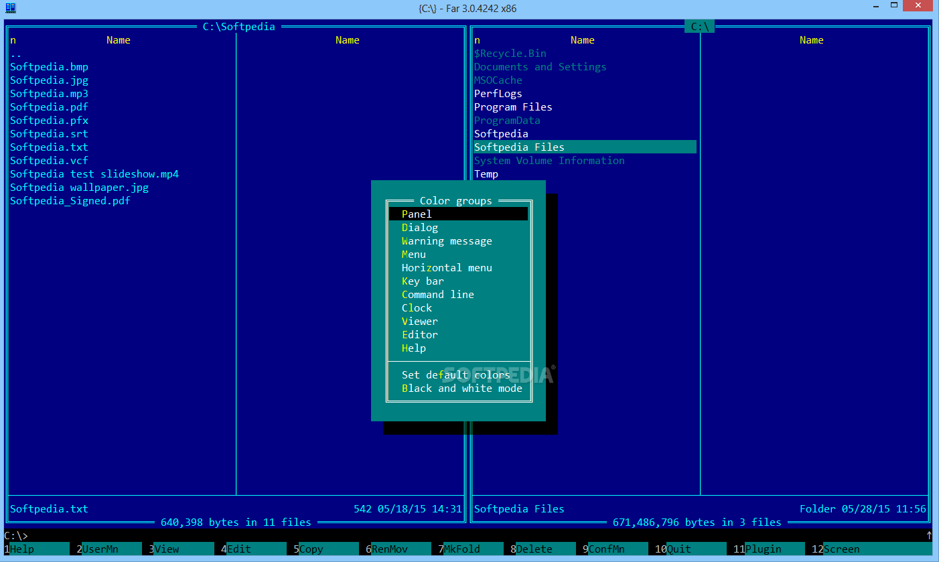Click 4Edit key bar button
The image size is (939, 562).
[x=254, y=549]
